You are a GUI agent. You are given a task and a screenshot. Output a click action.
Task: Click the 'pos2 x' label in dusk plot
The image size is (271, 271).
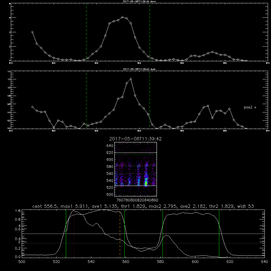click(x=250, y=107)
